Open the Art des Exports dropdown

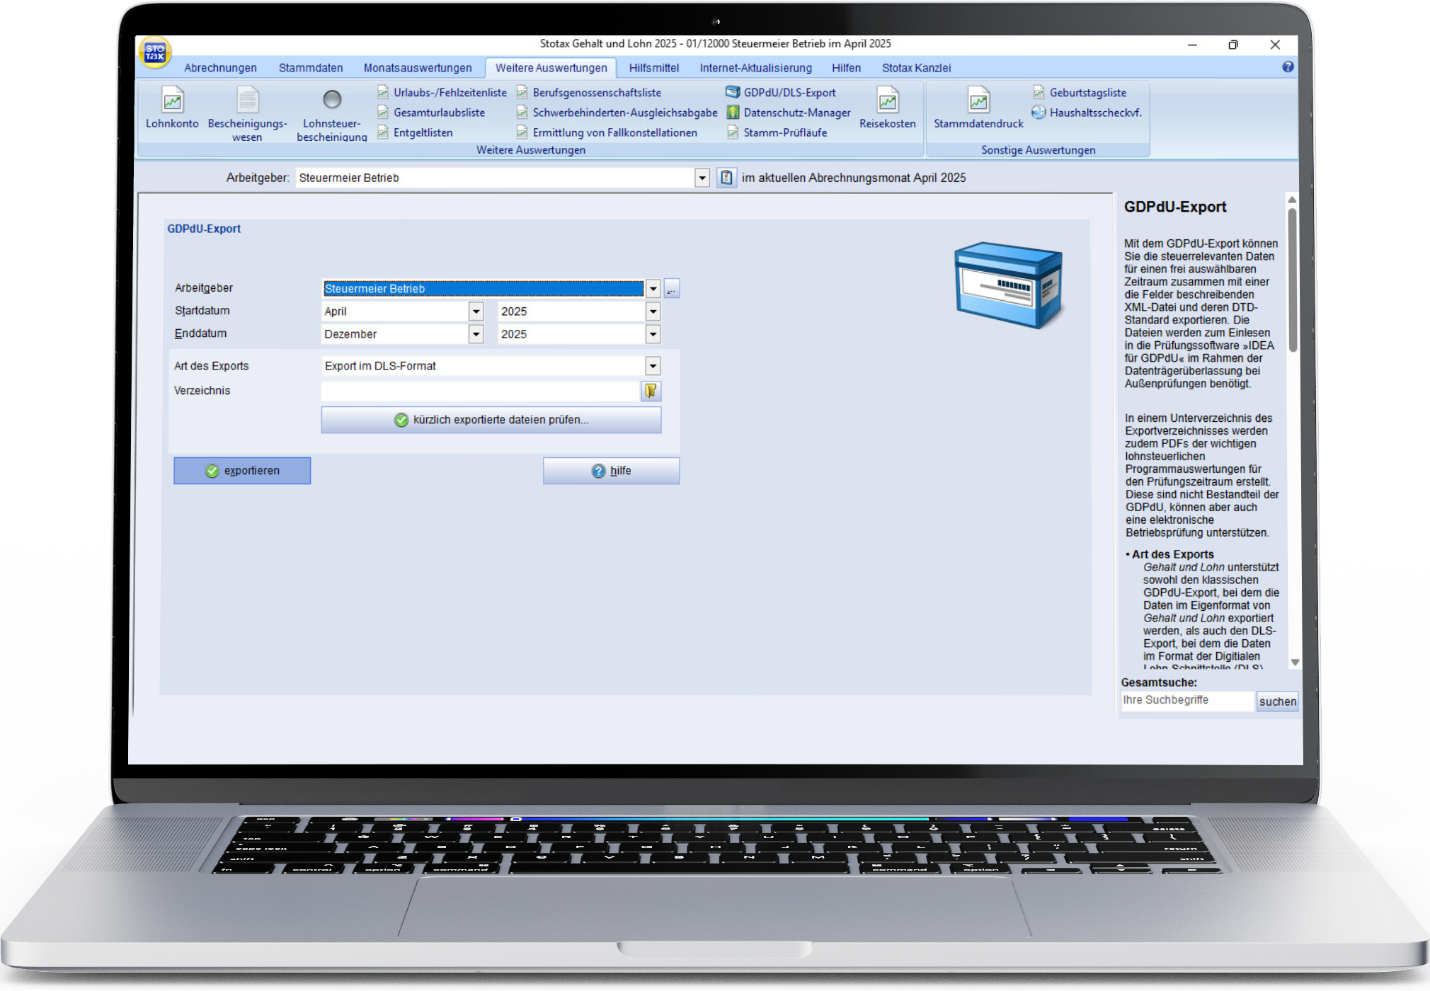653,366
